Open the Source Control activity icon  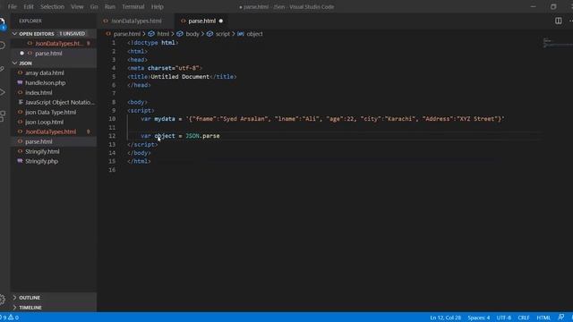(x=2, y=69)
